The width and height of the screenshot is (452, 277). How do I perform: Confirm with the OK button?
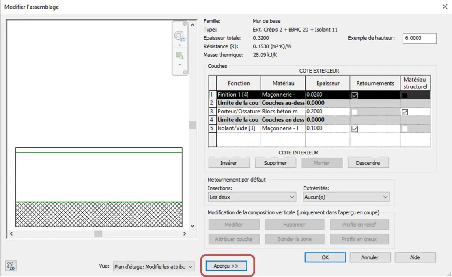click(x=325, y=257)
